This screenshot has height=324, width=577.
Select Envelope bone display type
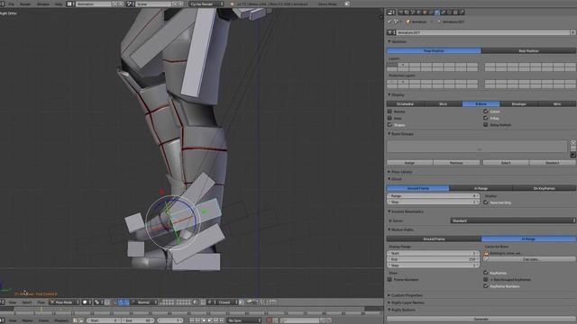(519, 104)
